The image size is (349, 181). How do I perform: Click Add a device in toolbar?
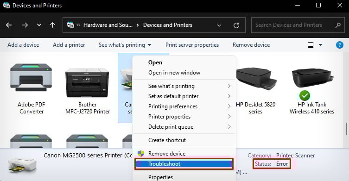coord(23,45)
